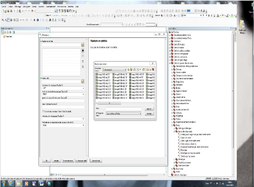
Task: Open the Géotraitement menu
Action: [51, 7]
